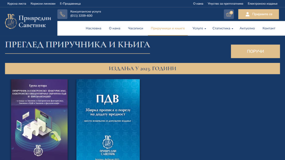Click the О нама item in main navigation

(115, 28)
